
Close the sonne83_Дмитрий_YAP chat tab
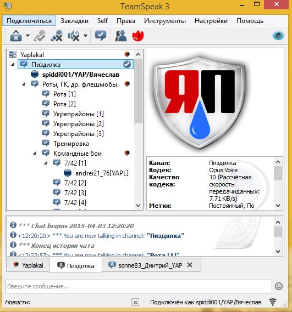pyautogui.click(x=190, y=265)
